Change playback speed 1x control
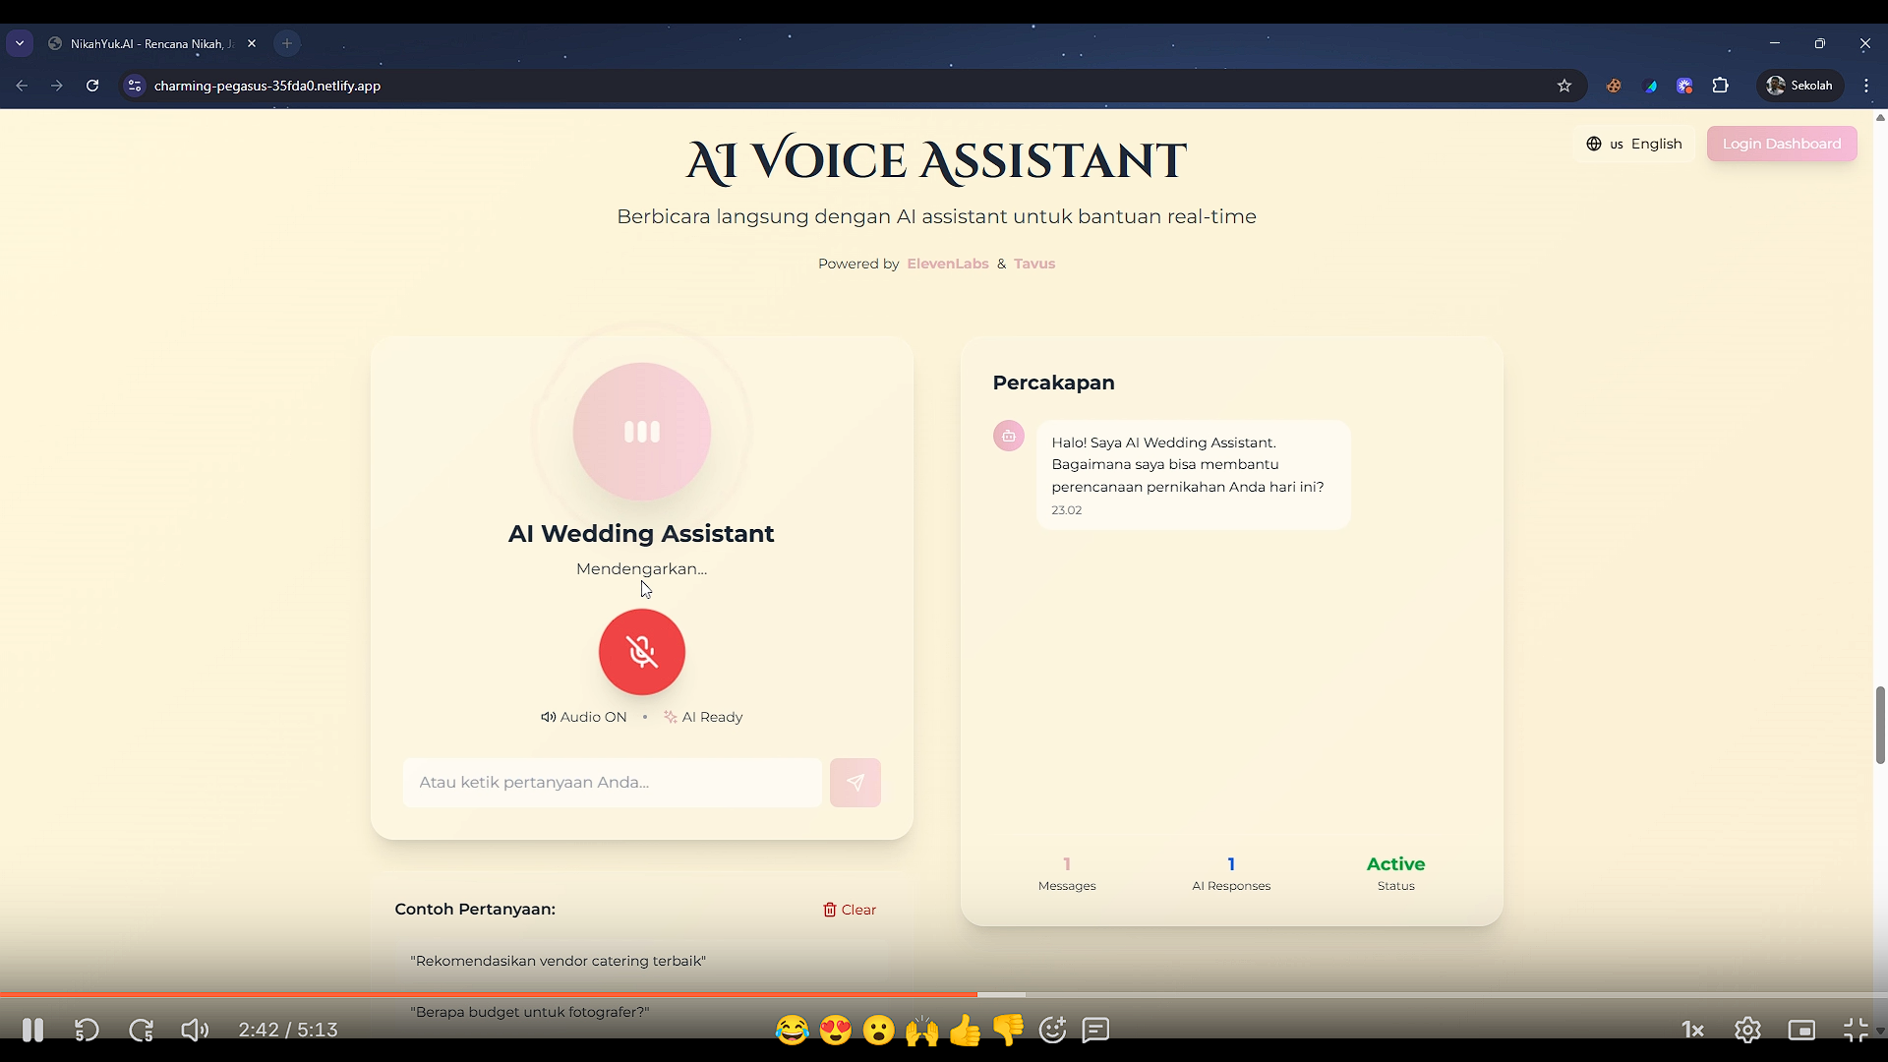The width and height of the screenshot is (1888, 1062). (x=1692, y=1030)
